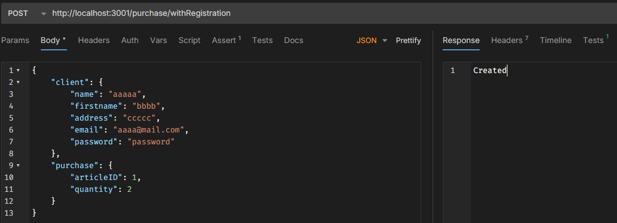Click the "articleID" key
617x223 pixels.
click(96, 178)
